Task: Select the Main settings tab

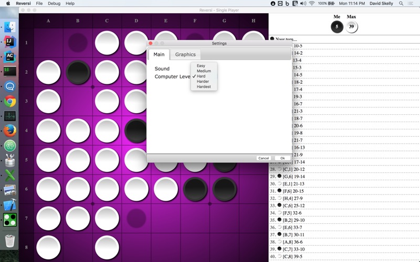Action: tap(159, 54)
